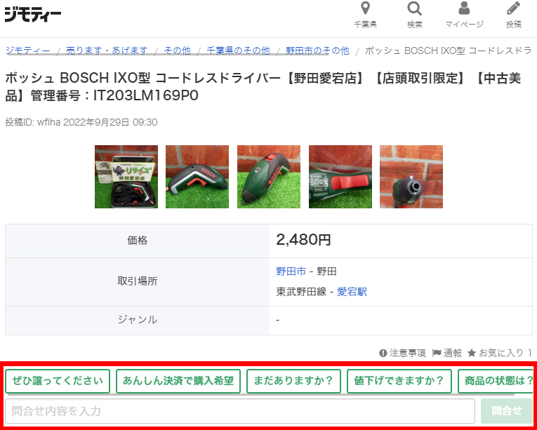The image size is (537, 430).
Task: Focus the 問合せ内容を入力 text field
Action: point(240,411)
